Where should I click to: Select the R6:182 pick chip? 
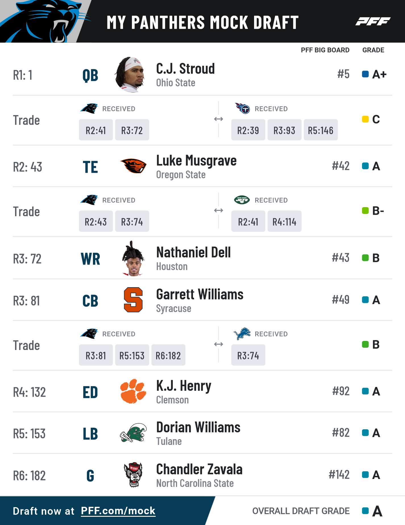click(168, 355)
